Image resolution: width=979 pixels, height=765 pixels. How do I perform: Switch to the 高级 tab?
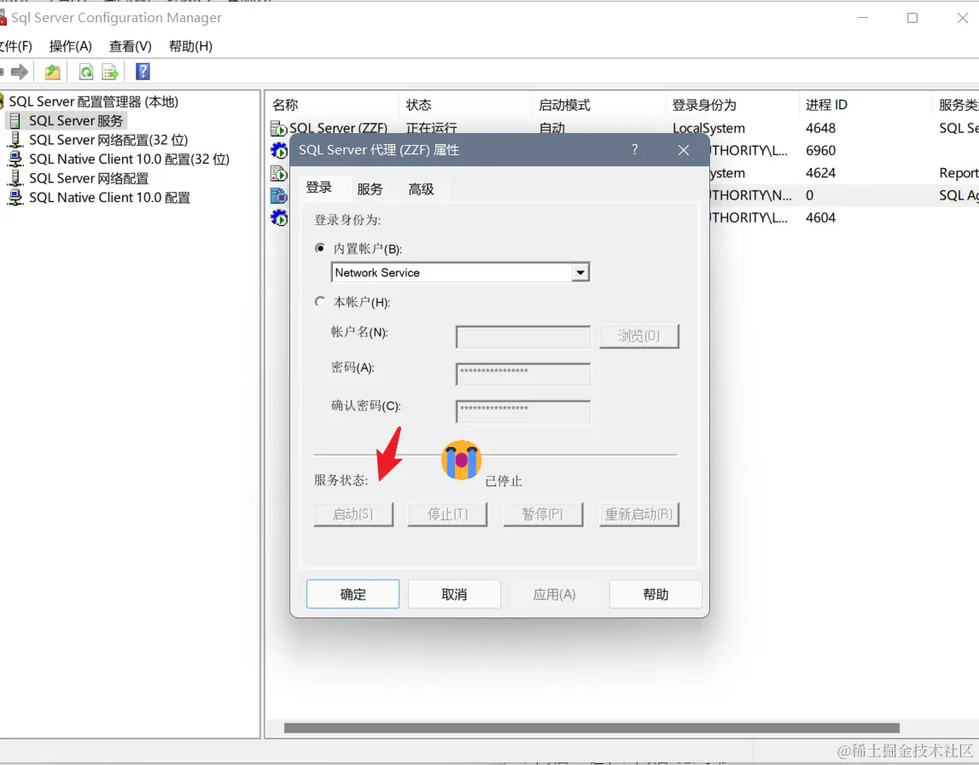point(421,189)
